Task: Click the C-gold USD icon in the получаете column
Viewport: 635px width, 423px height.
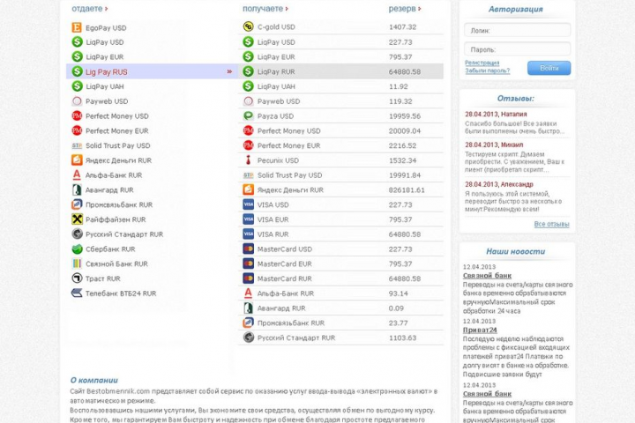Action: click(x=248, y=26)
